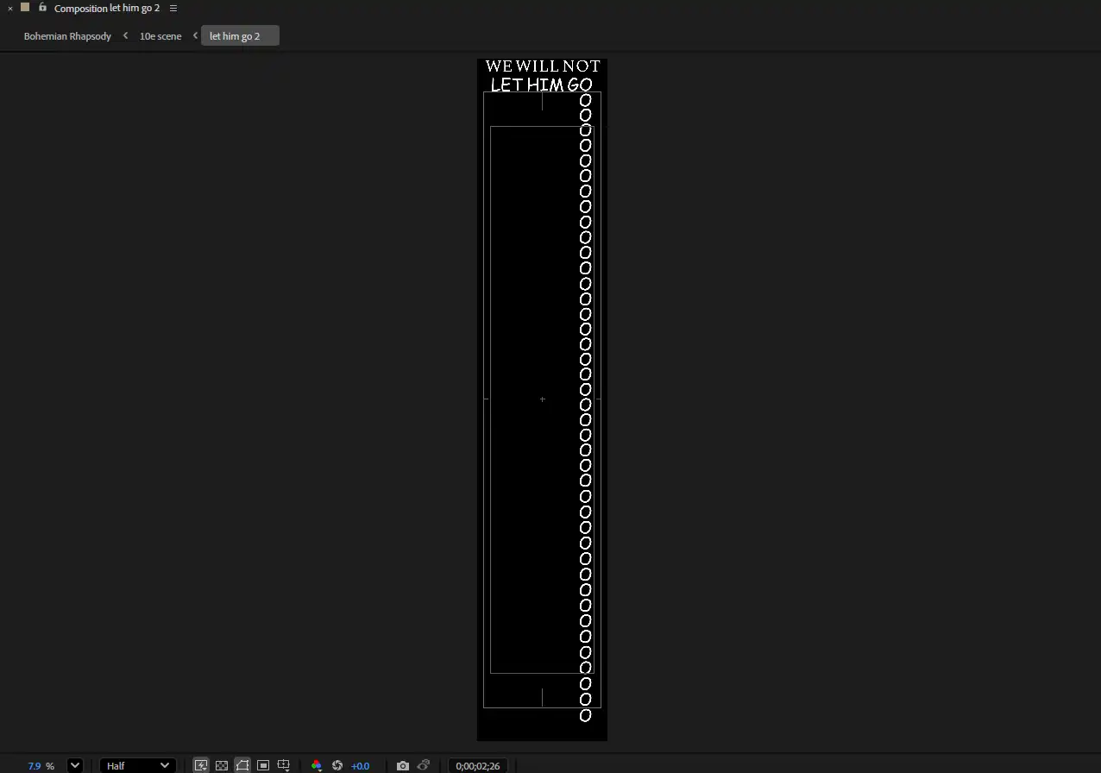Take a snapshot with the camera icon
The image size is (1101, 773).
402,765
